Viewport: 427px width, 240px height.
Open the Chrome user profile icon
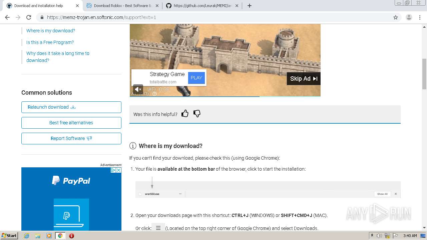coord(409,17)
